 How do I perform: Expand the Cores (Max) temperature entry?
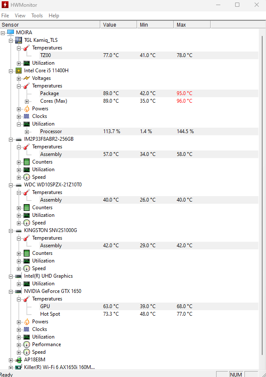27,101
